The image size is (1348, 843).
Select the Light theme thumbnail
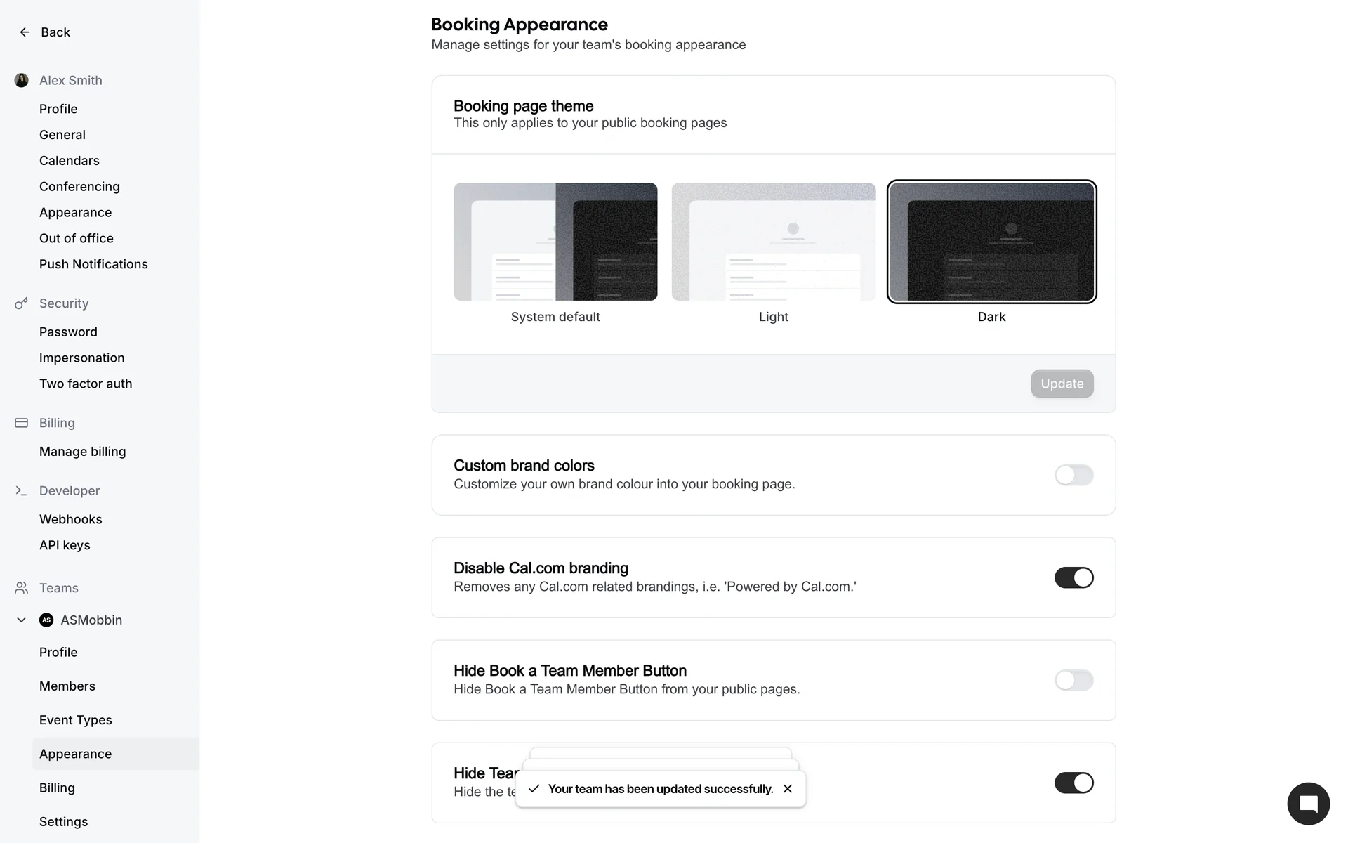(773, 242)
